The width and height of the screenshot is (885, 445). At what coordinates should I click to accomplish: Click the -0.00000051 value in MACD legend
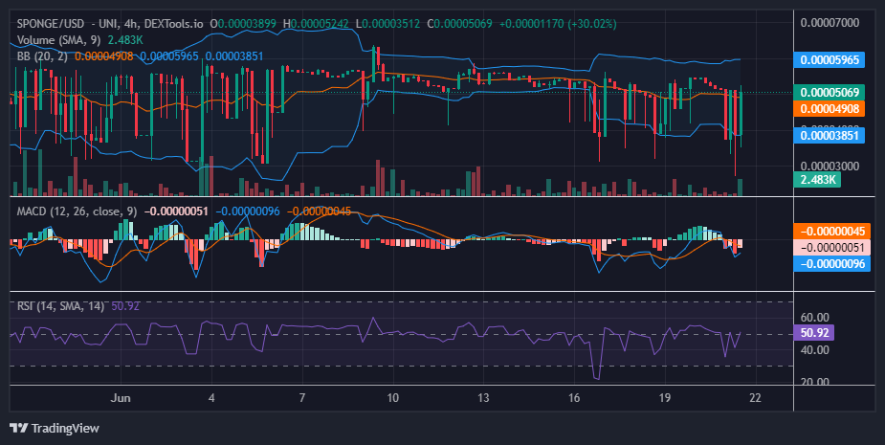point(177,211)
